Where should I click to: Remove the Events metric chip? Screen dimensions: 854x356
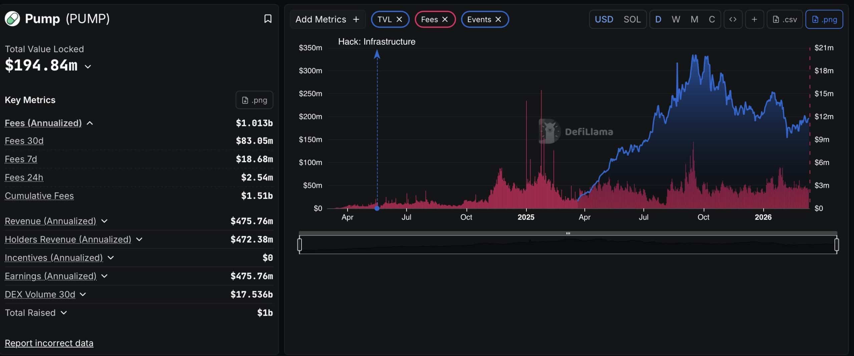[x=497, y=19]
